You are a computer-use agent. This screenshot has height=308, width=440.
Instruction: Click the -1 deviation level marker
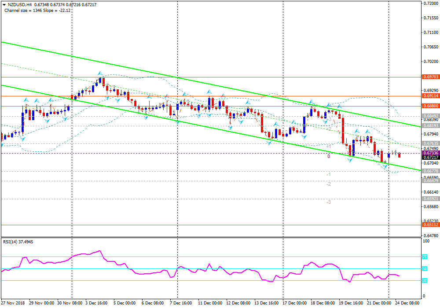click(x=329, y=175)
